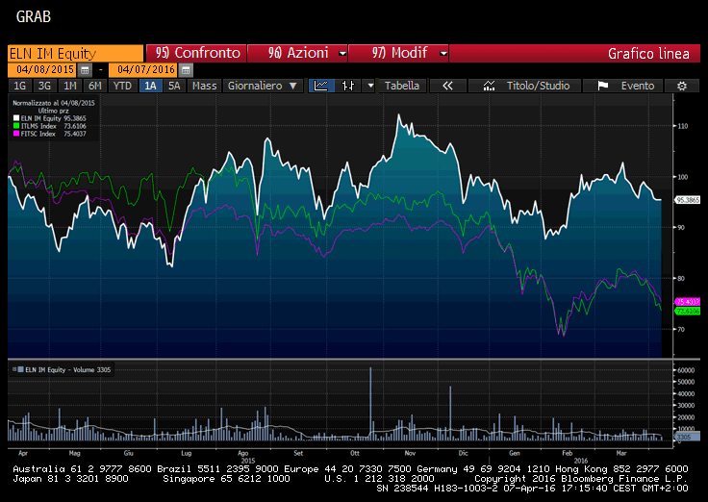The image size is (708, 502).
Task: Click the Ago label on time axis
Action: pos(243,453)
